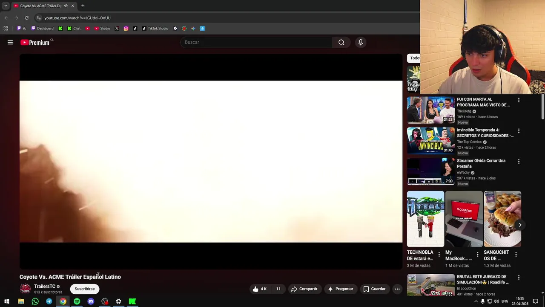The height and width of the screenshot is (307, 545).
Task: Open 'BRUTAL ESTE JUEGAZO DE SIMULACIÓN' video title
Action: tap(482, 279)
